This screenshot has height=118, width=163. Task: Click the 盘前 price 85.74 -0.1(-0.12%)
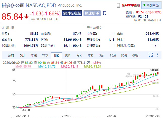149,12
